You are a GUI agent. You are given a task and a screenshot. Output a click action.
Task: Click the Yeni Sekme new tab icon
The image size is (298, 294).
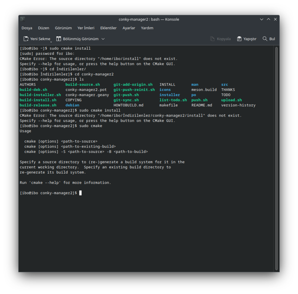point(26,39)
